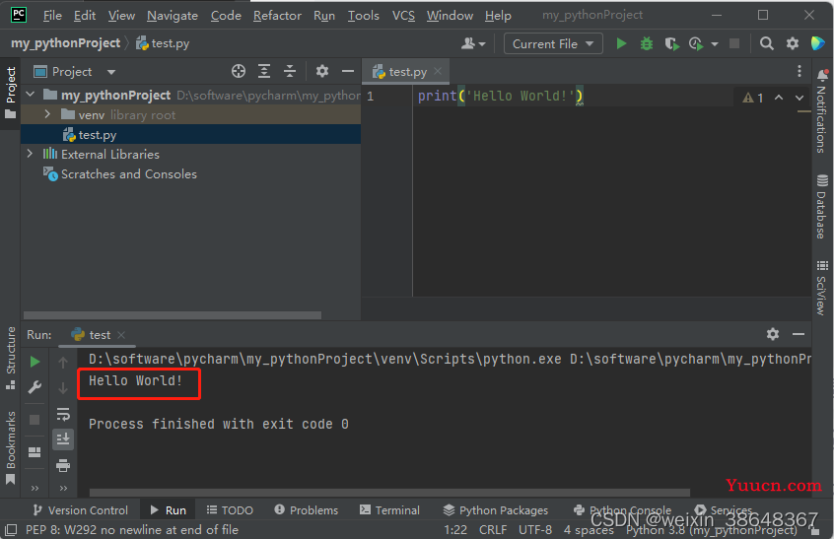834x539 pixels.
Task: Go to next highlighted error arrow
Action: click(x=799, y=98)
